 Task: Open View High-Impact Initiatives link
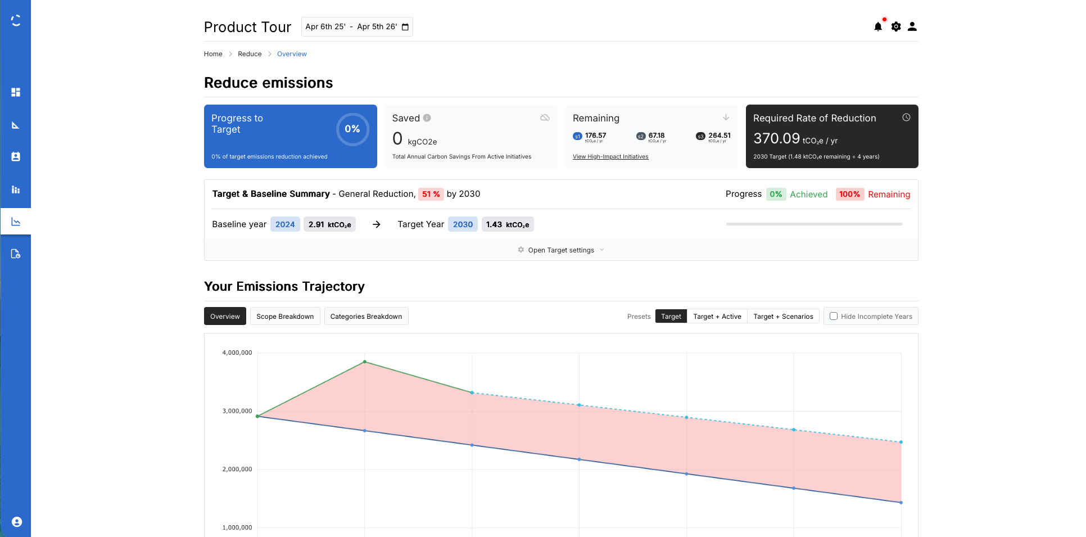pos(610,156)
